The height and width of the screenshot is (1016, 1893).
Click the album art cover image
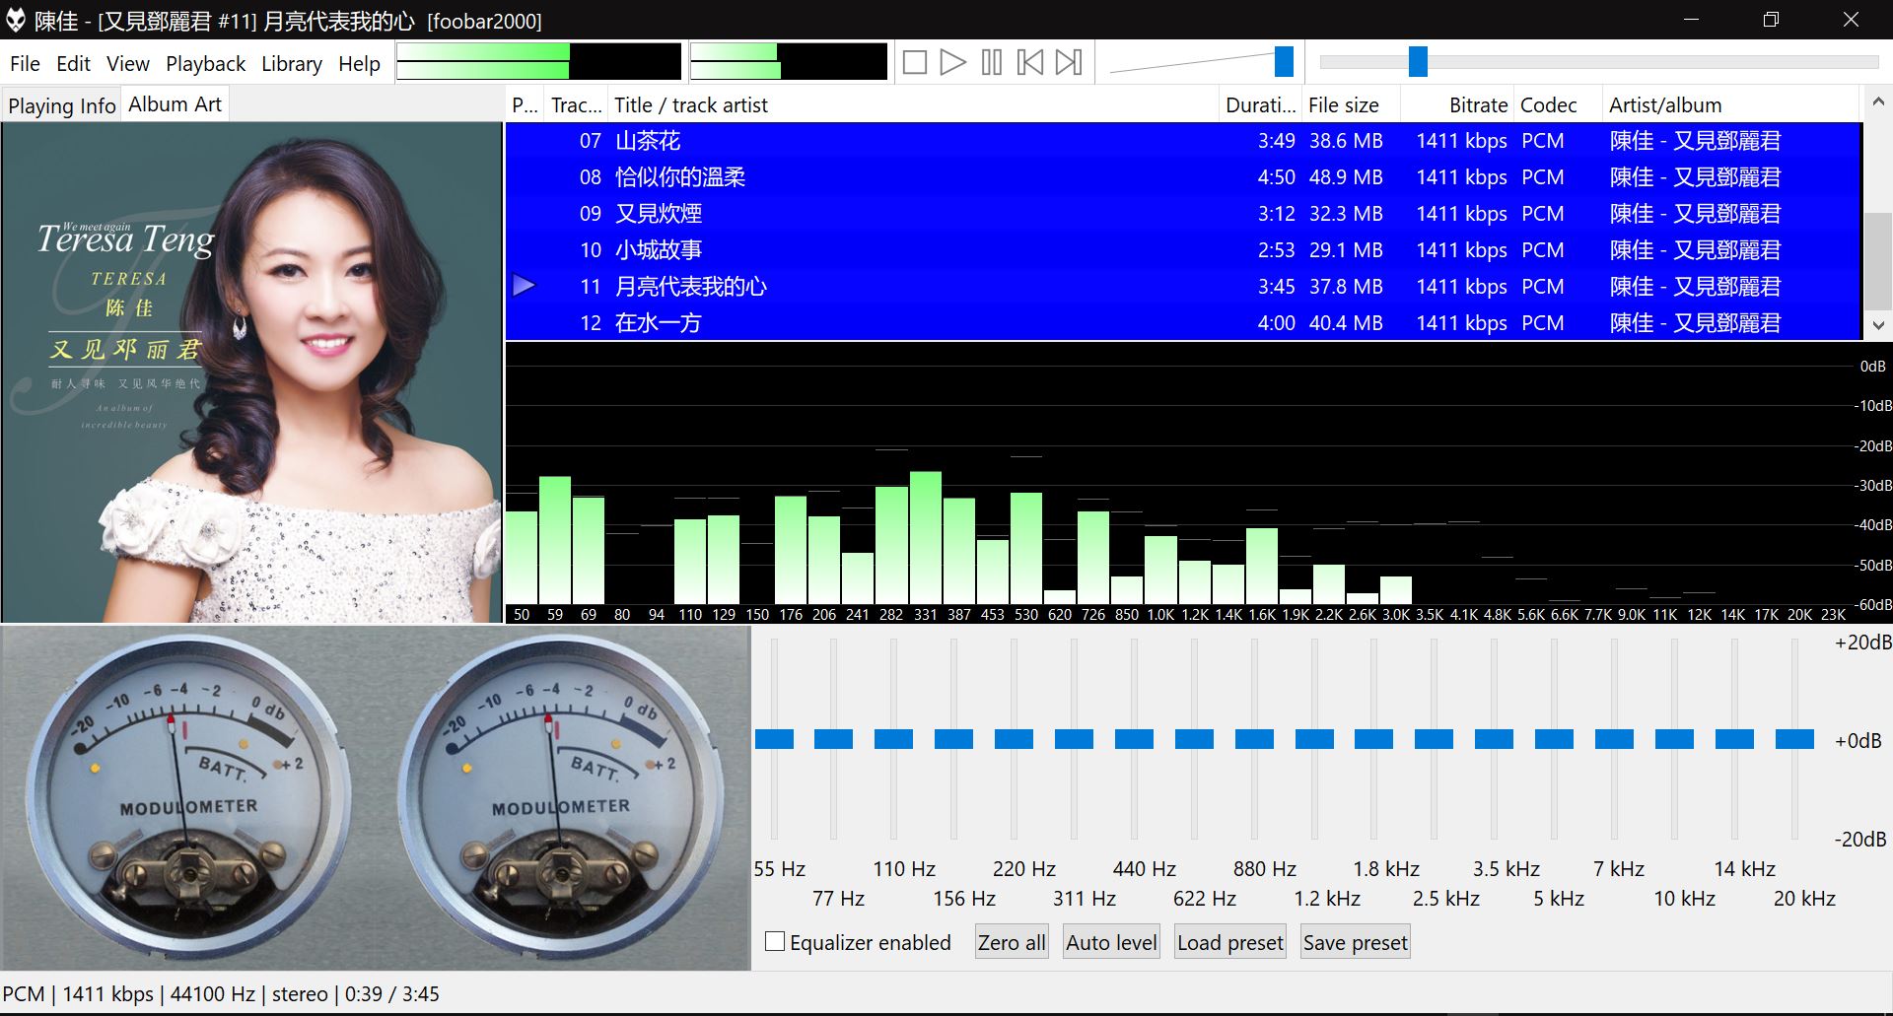[252, 373]
